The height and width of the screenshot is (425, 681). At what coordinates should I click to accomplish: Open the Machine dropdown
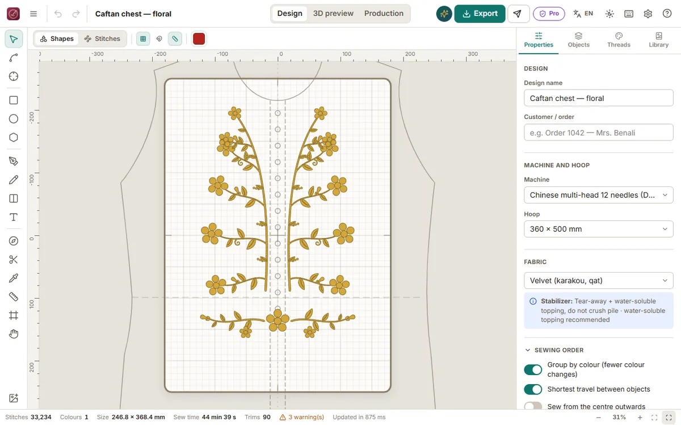[x=598, y=195]
